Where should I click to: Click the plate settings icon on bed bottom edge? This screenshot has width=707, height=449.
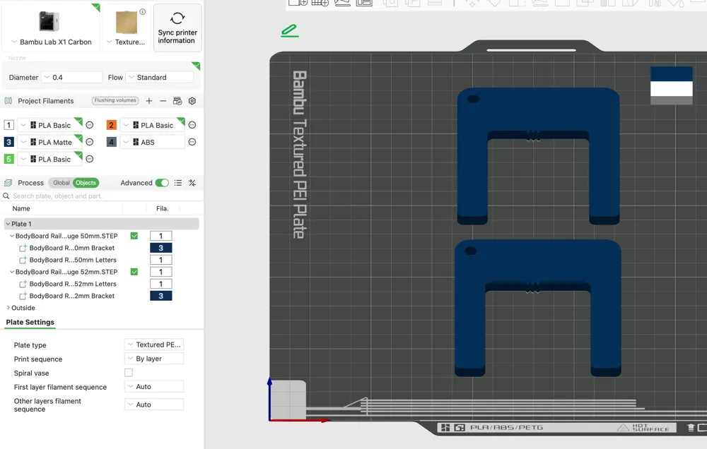(x=460, y=427)
